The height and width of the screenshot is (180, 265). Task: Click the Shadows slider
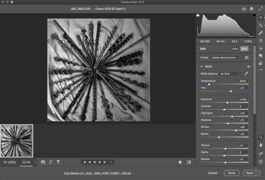(x=224, y=123)
